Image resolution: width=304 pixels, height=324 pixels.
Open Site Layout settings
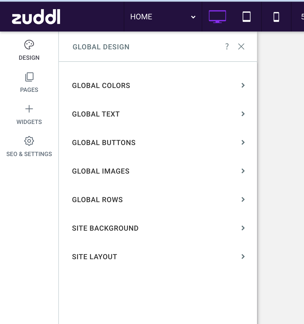(x=158, y=257)
